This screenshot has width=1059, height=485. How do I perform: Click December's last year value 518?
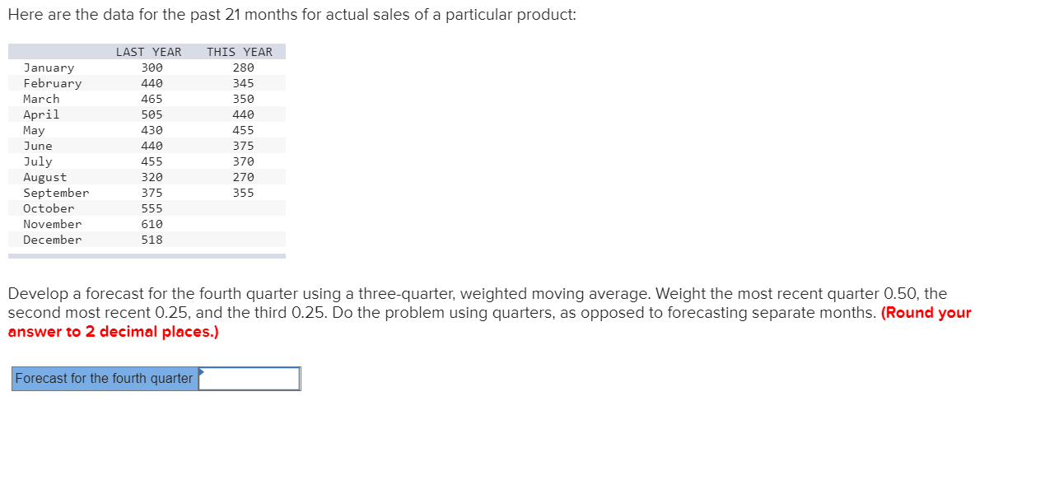point(152,240)
